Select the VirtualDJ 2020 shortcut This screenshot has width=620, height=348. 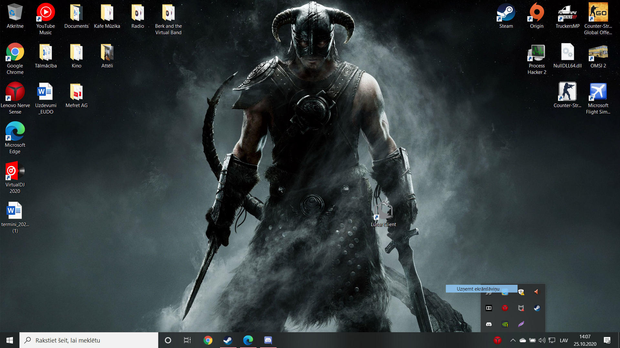[15, 178]
